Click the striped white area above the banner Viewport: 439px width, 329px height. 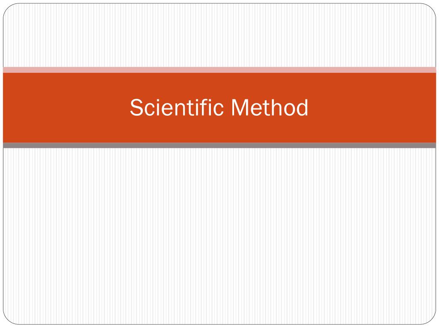click(x=219, y=34)
